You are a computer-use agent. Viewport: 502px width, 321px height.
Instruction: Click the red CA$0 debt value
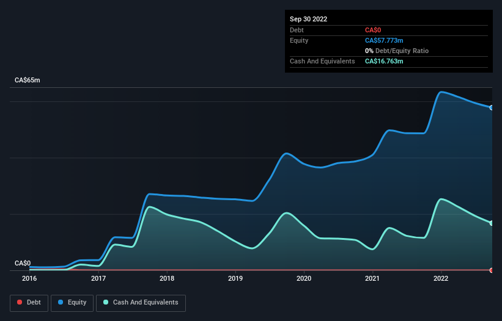[x=373, y=30]
